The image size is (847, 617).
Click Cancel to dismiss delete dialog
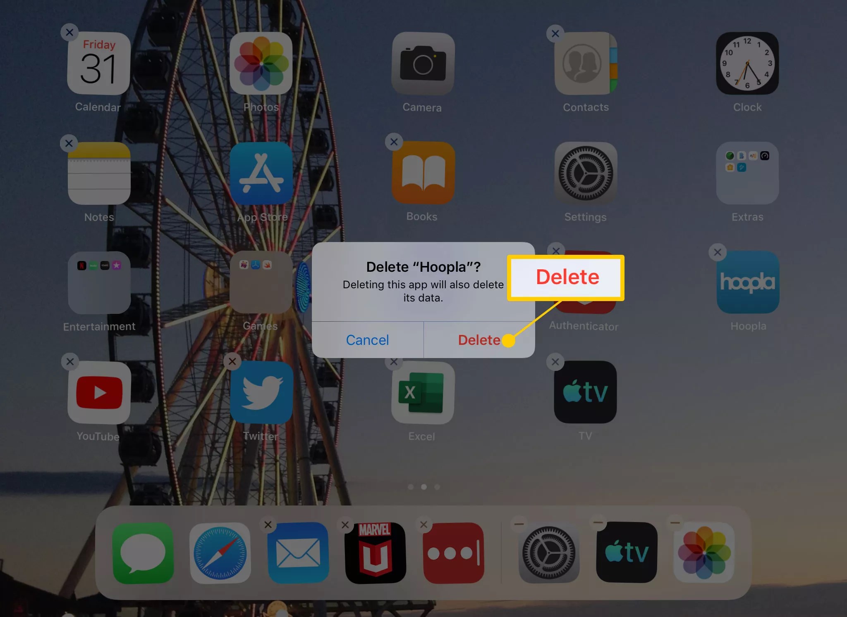pos(367,339)
